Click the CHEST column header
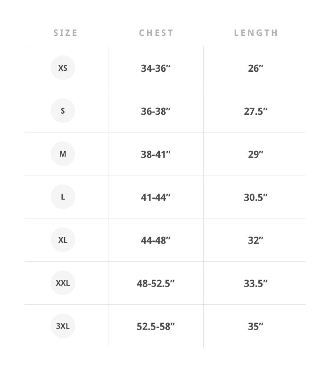 pyautogui.click(x=156, y=33)
